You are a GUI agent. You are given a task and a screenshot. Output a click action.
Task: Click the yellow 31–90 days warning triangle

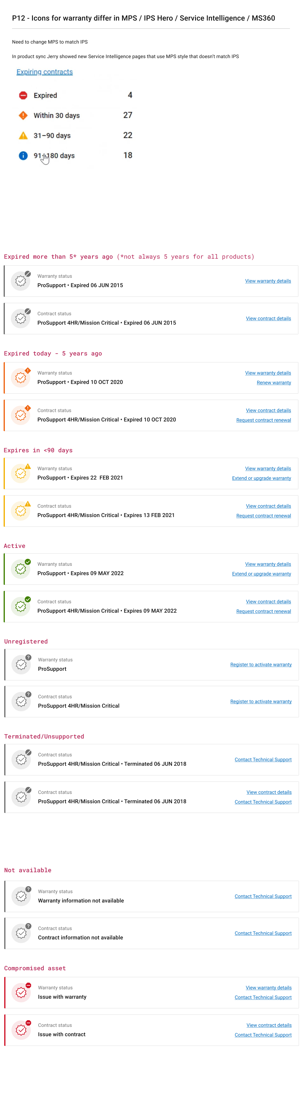click(x=23, y=136)
